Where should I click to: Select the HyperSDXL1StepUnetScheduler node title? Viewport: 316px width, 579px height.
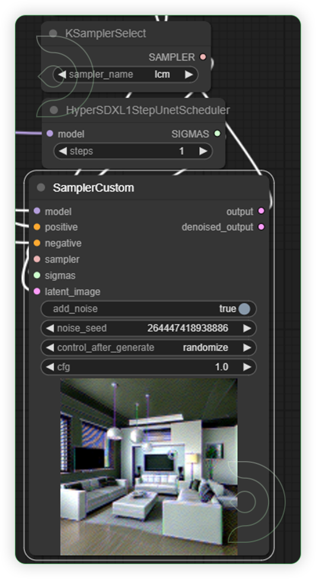point(148,110)
